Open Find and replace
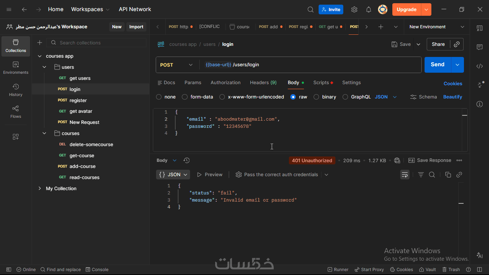 click(60, 270)
